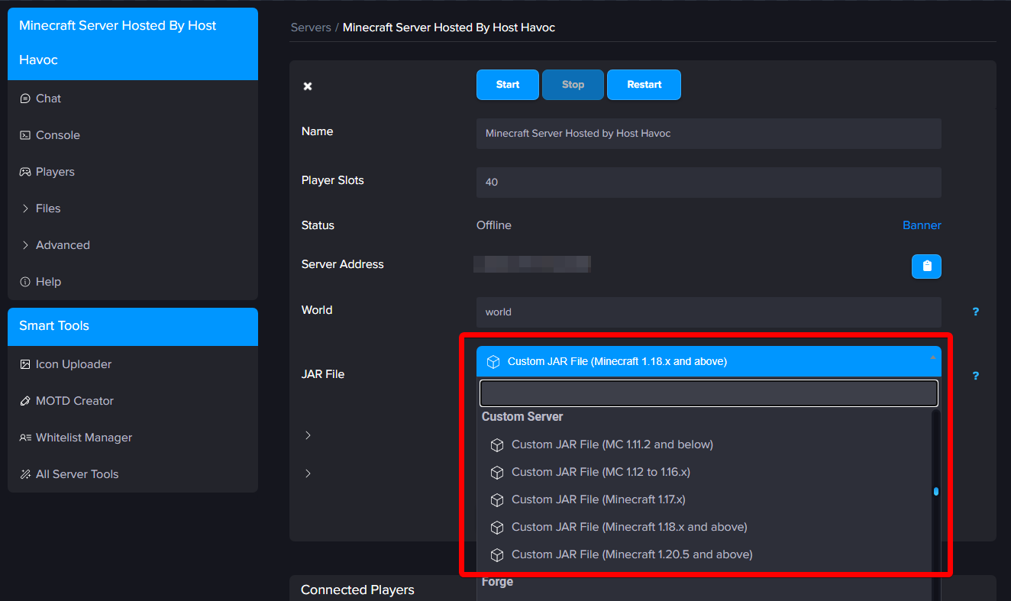Restart the Minecraft server

click(x=644, y=85)
